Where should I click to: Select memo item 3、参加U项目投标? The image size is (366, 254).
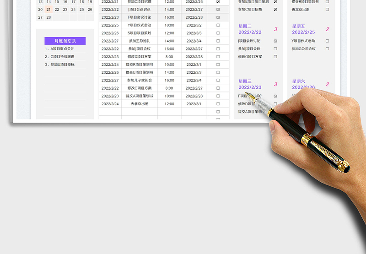(59, 65)
